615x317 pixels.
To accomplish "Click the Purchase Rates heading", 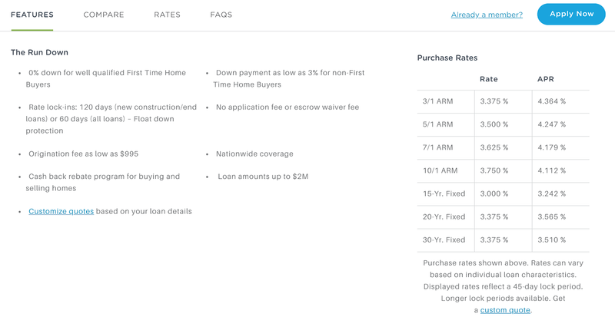I will pyautogui.click(x=447, y=58).
